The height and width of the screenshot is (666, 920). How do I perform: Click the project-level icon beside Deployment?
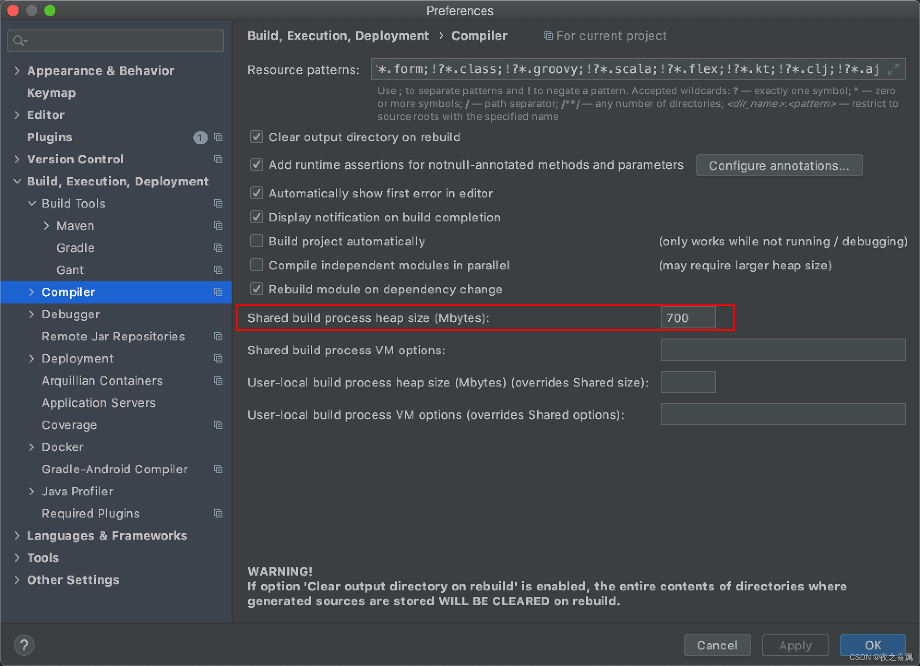point(218,358)
